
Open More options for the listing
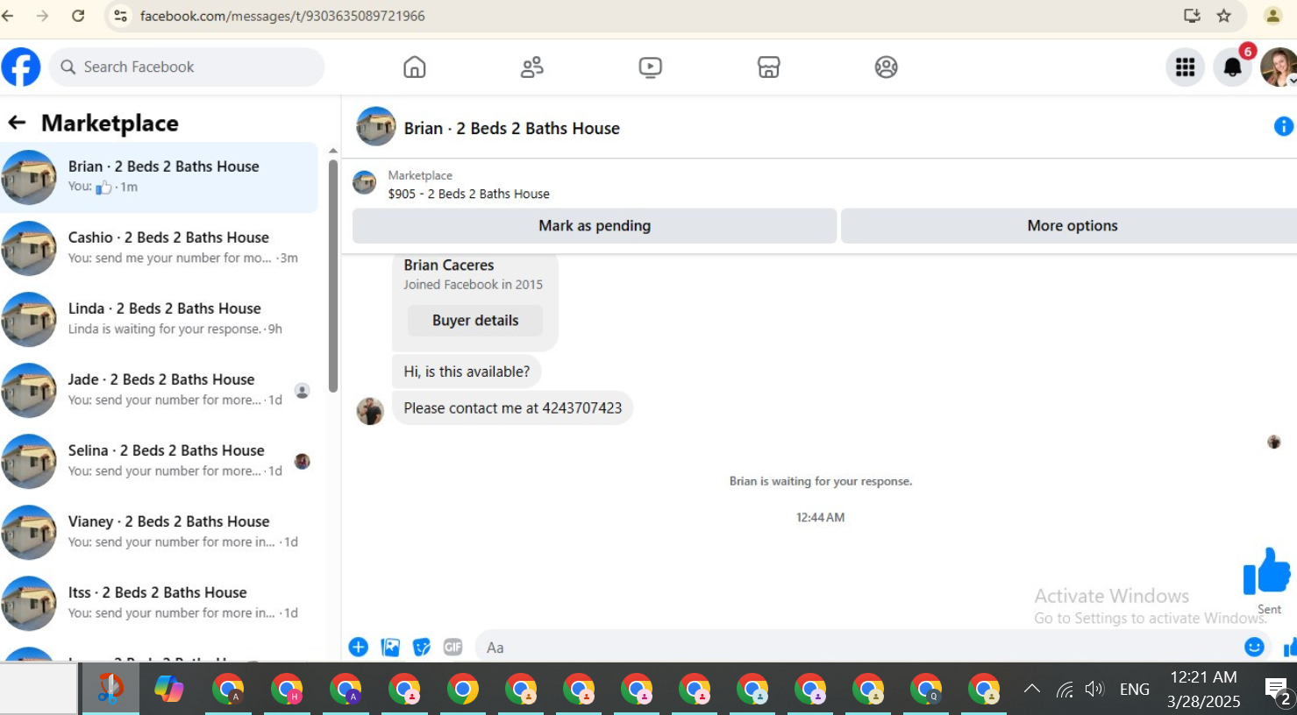[1071, 226]
